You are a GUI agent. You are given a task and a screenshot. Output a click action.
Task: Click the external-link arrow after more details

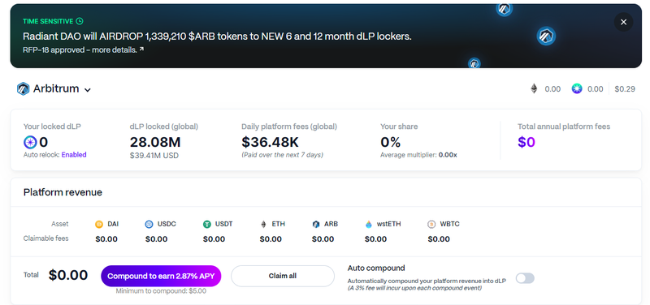point(141,49)
